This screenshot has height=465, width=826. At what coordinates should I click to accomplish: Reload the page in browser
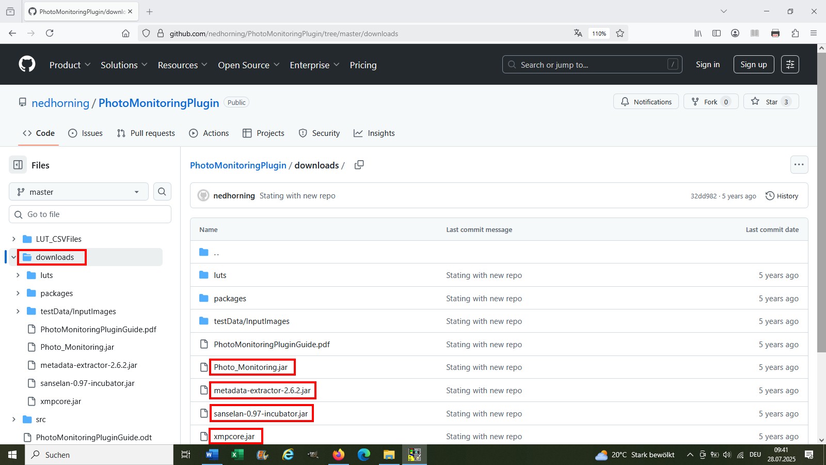[50, 33]
